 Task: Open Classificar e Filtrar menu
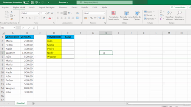(x=170, y=15)
